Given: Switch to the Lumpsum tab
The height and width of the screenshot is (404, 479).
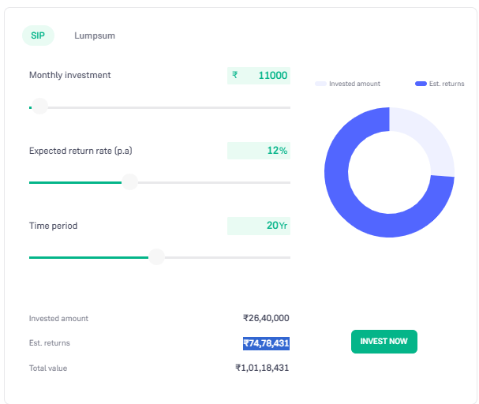Looking at the screenshot, I should tap(95, 36).
